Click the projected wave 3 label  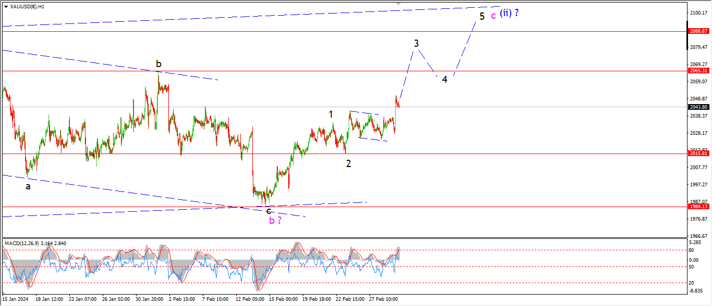[x=416, y=44]
